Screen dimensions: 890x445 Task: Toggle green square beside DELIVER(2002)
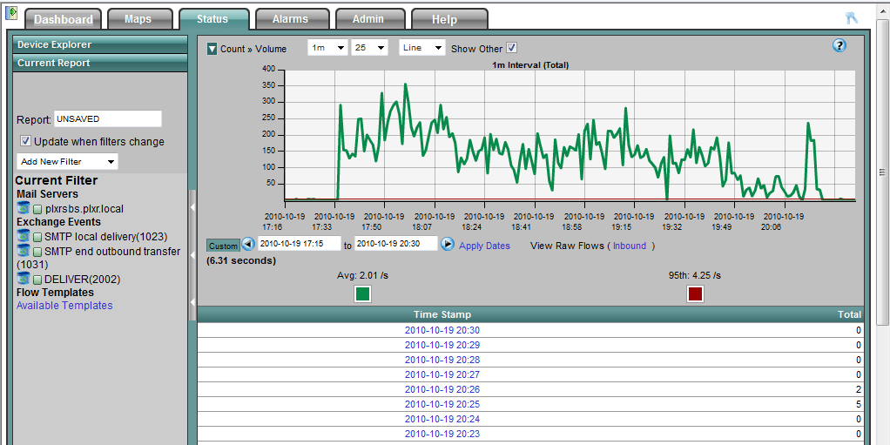tap(37, 280)
